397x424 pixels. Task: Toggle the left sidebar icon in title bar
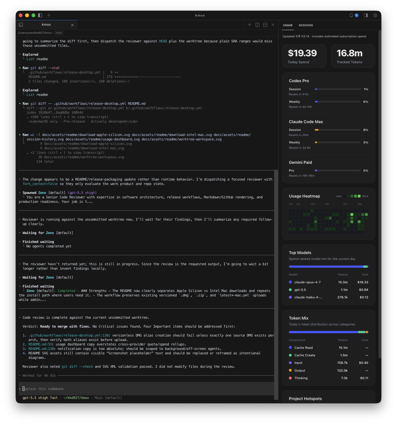pyautogui.click(x=40, y=15)
